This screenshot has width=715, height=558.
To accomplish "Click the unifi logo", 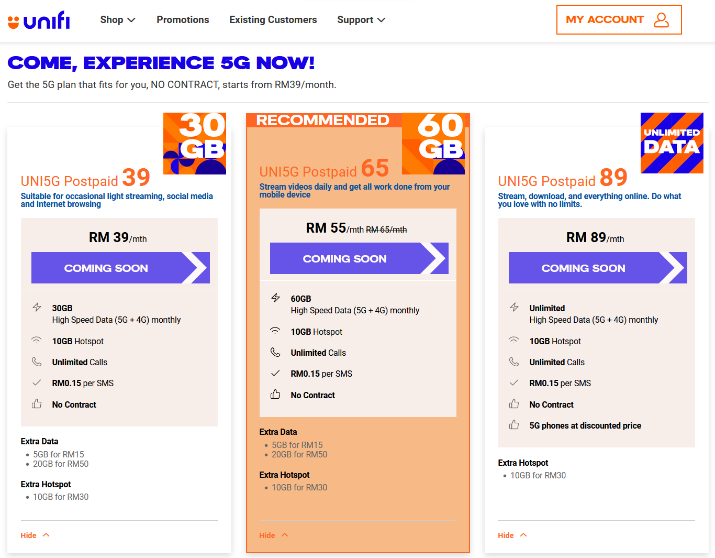I will pyautogui.click(x=39, y=20).
